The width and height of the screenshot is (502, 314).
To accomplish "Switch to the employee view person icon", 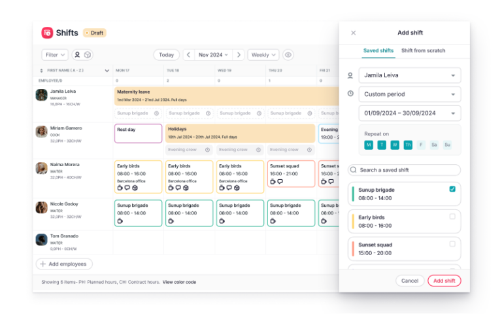I will coord(77,55).
